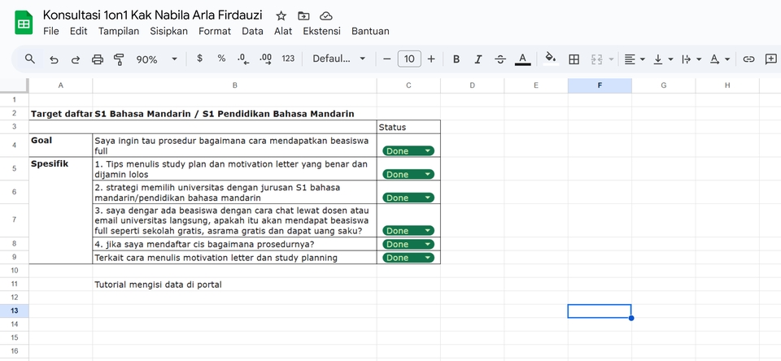Image resolution: width=781 pixels, height=361 pixels.
Task: Format as currency with dollar button
Action: click(200, 59)
